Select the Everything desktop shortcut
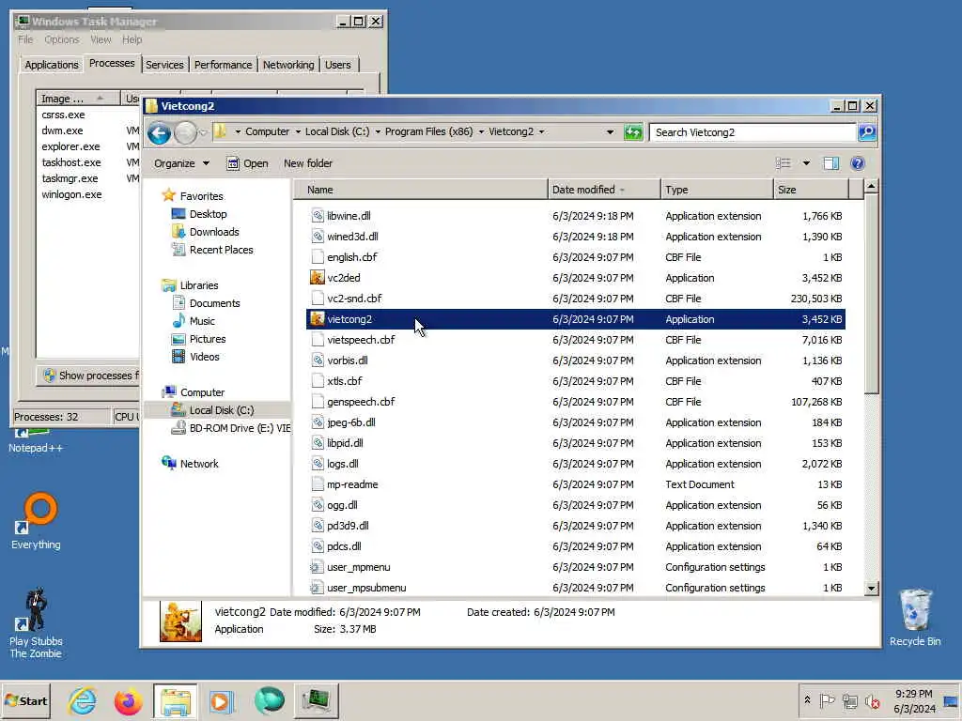This screenshot has width=962, height=721. click(x=36, y=521)
